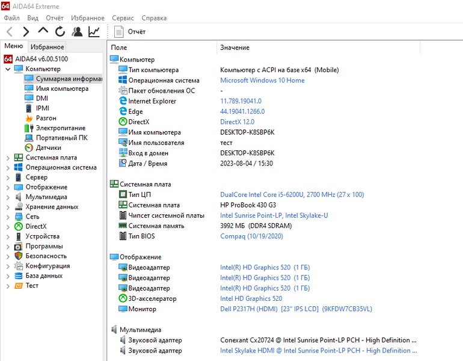Viewport: 463px width, 361px height.
Task: Open the Справка menu
Action: click(x=154, y=18)
